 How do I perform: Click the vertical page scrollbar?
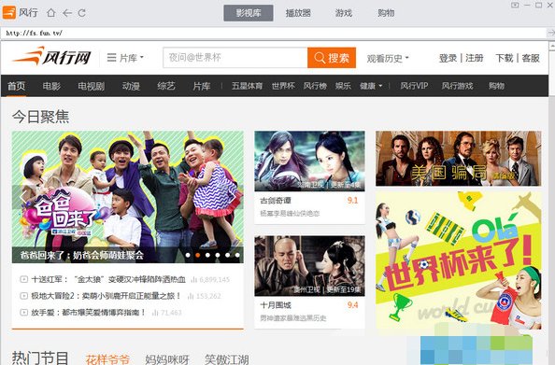tap(552, 204)
